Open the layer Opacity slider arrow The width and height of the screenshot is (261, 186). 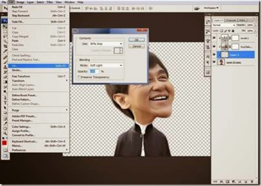[256, 25]
